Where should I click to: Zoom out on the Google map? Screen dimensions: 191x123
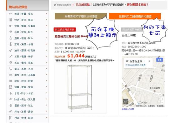point(162,102)
